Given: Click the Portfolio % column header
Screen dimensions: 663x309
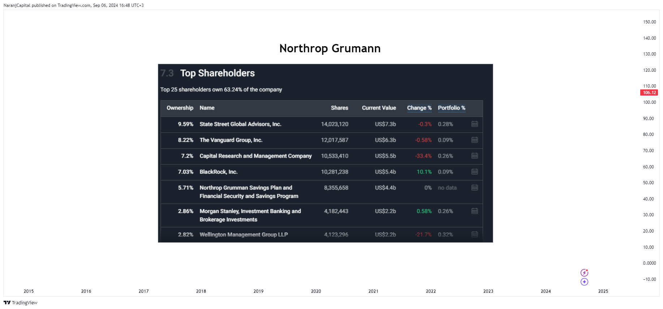Looking at the screenshot, I should click(452, 108).
